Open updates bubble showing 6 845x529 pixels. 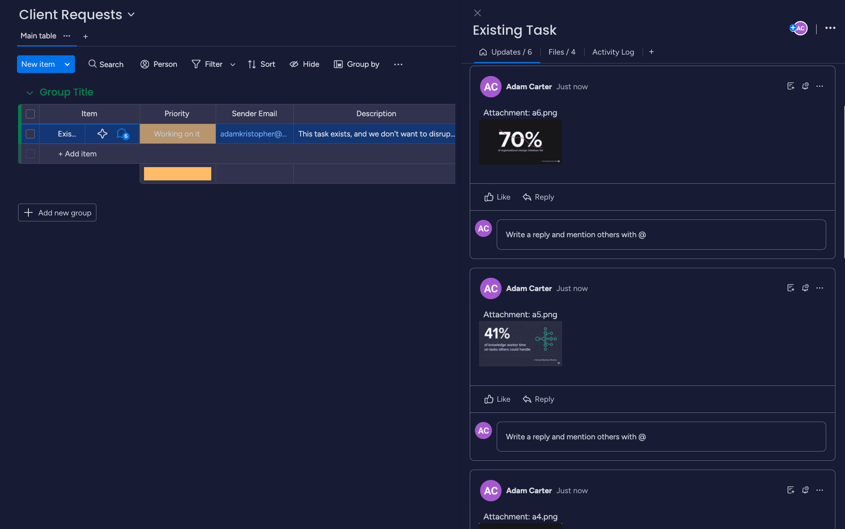pyautogui.click(x=122, y=134)
